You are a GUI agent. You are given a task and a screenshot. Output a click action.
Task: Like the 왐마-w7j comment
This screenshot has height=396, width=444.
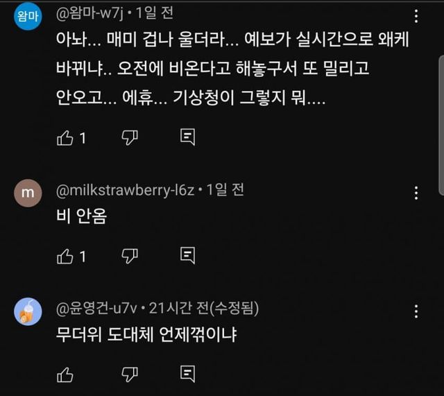pos(65,138)
